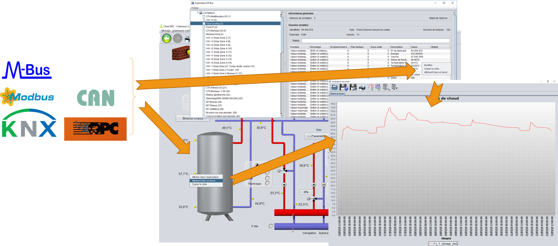Switch to Ballon de chaud tab

[337, 94]
